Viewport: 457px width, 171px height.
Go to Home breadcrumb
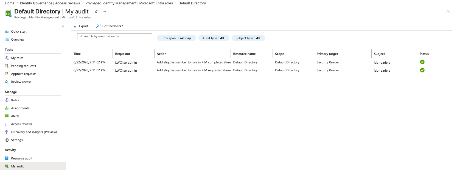tap(10, 3)
